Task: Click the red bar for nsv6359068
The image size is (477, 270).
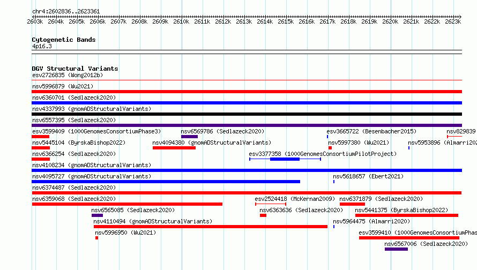Action: (127, 204)
